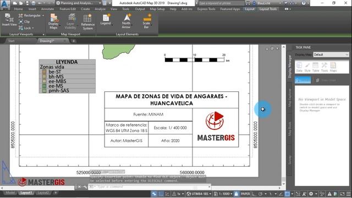
Task: Click the command line customize wrench icon
Action: coord(85,187)
